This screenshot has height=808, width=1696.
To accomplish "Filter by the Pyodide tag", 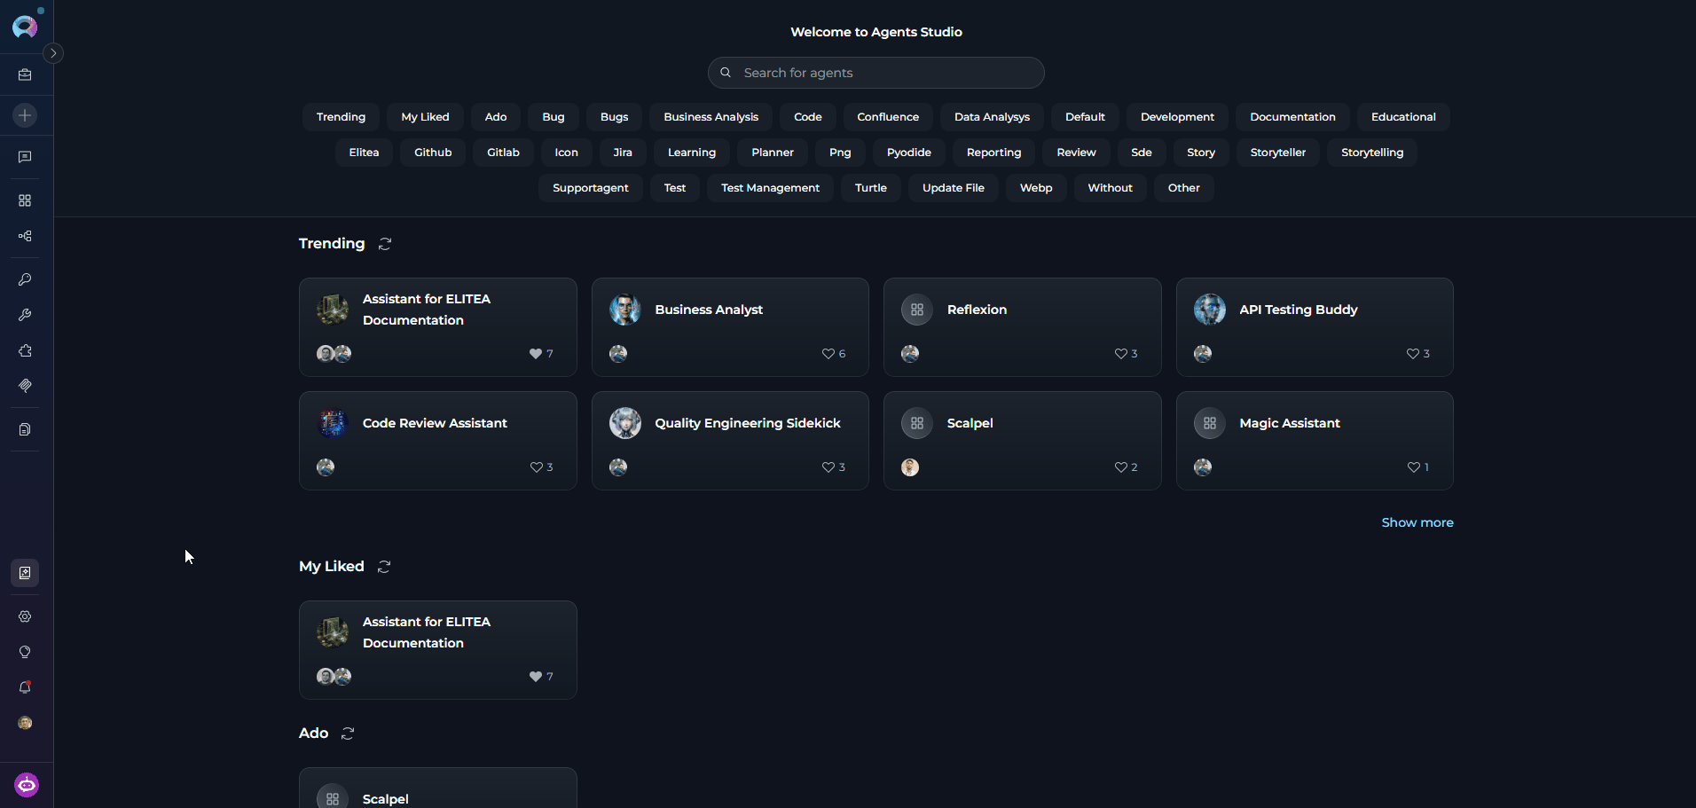I will (x=908, y=153).
